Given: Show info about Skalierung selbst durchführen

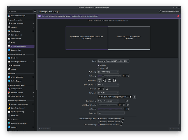Looking at the screenshot, I should tap(123, 119).
